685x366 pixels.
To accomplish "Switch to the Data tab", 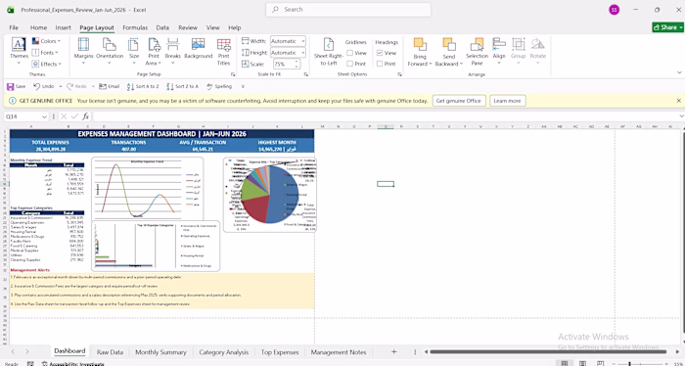I will (x=162, y=27).
